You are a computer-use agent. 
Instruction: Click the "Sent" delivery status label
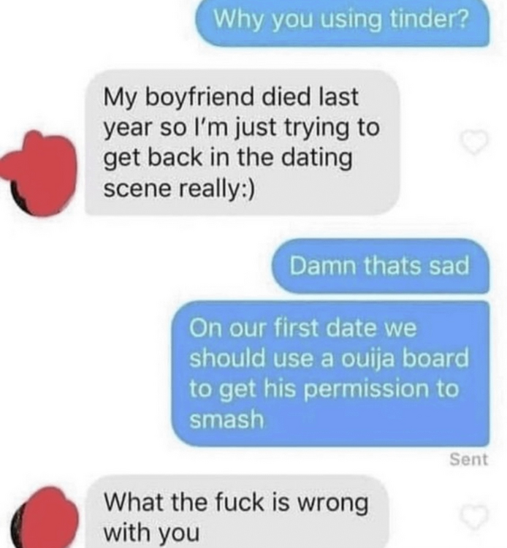(x=468, y=460)
